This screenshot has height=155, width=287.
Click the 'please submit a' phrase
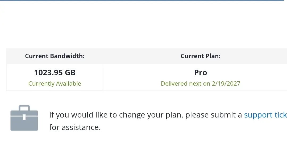[x=214, y=115]
